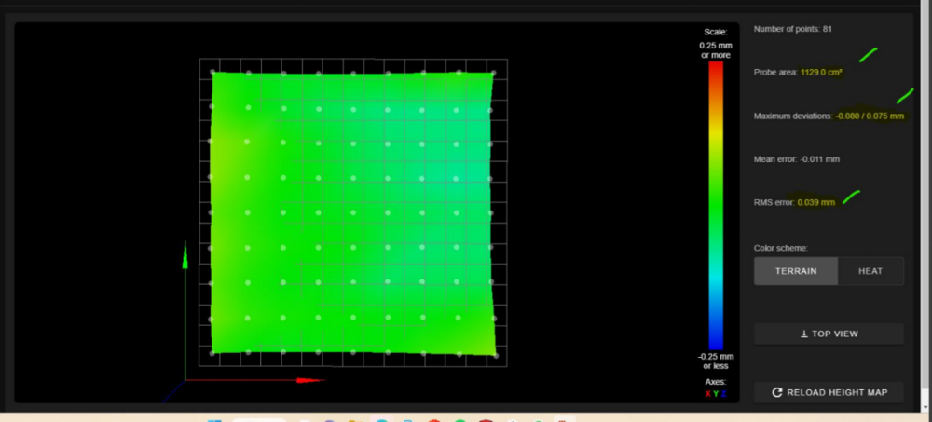Click the Reload Height Map button

pos(829,392)
